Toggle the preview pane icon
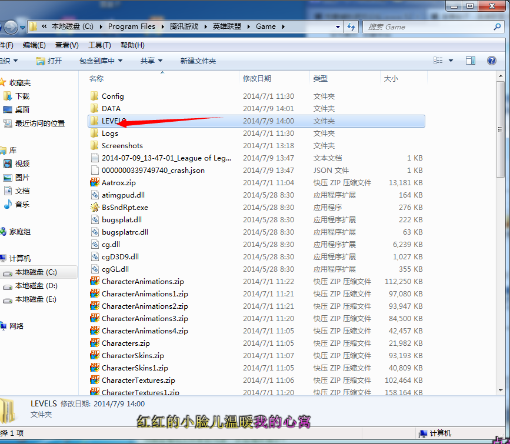 471,61
